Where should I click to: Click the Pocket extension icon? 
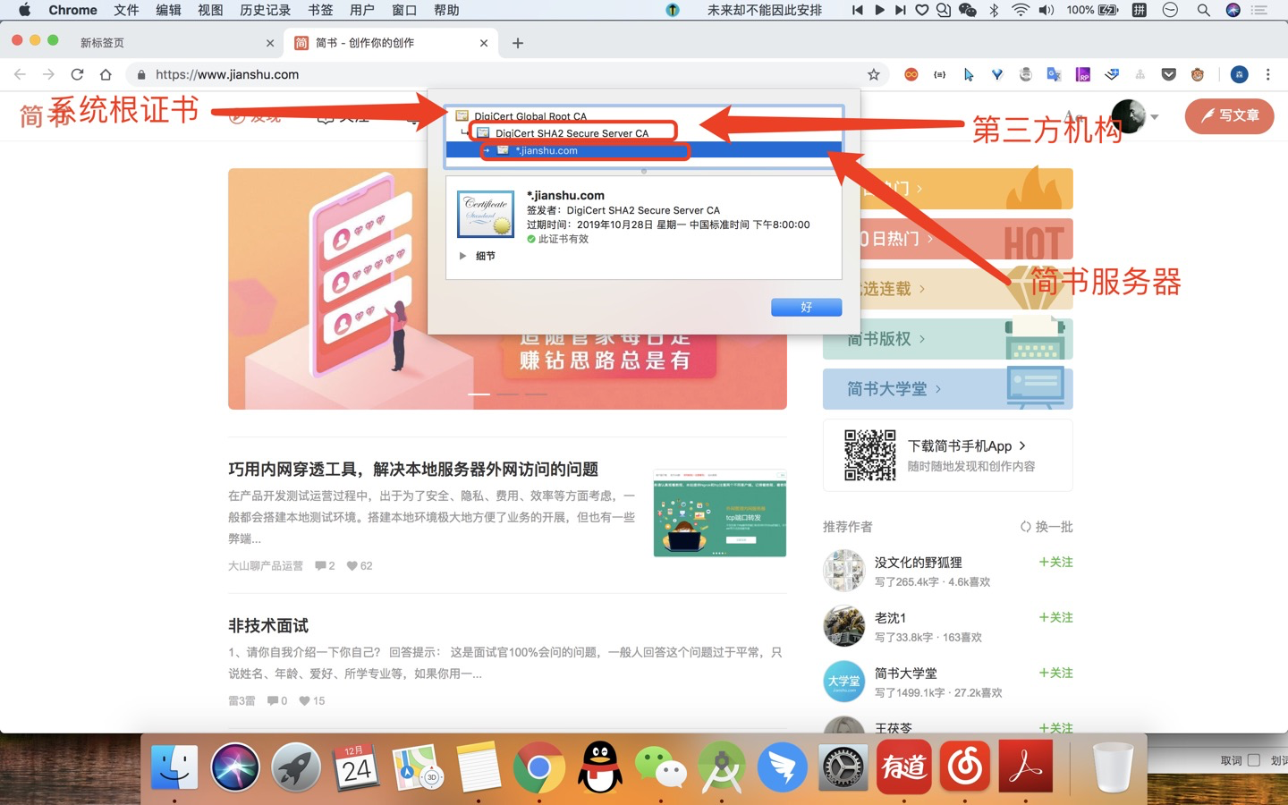point(1168,74)
